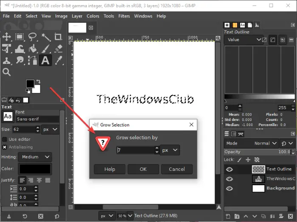Select the Clone stamp tool

pos(7,60)
